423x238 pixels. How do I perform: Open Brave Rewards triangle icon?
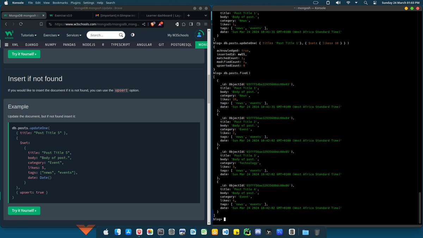(160, 24)
